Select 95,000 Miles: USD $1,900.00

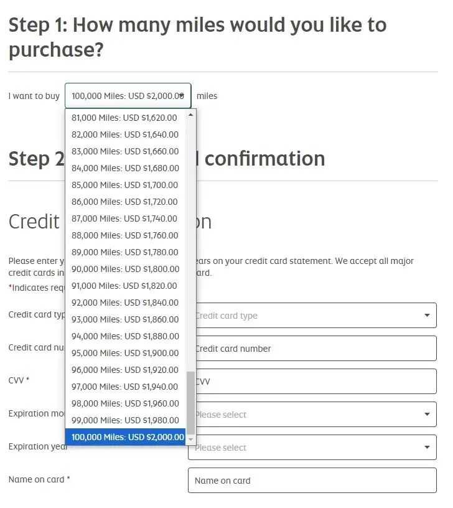[124, 353]
